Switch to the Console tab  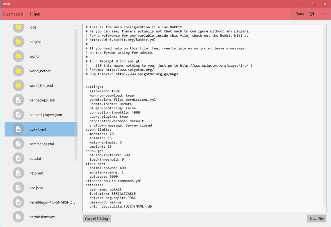click(x=13, y=14)
